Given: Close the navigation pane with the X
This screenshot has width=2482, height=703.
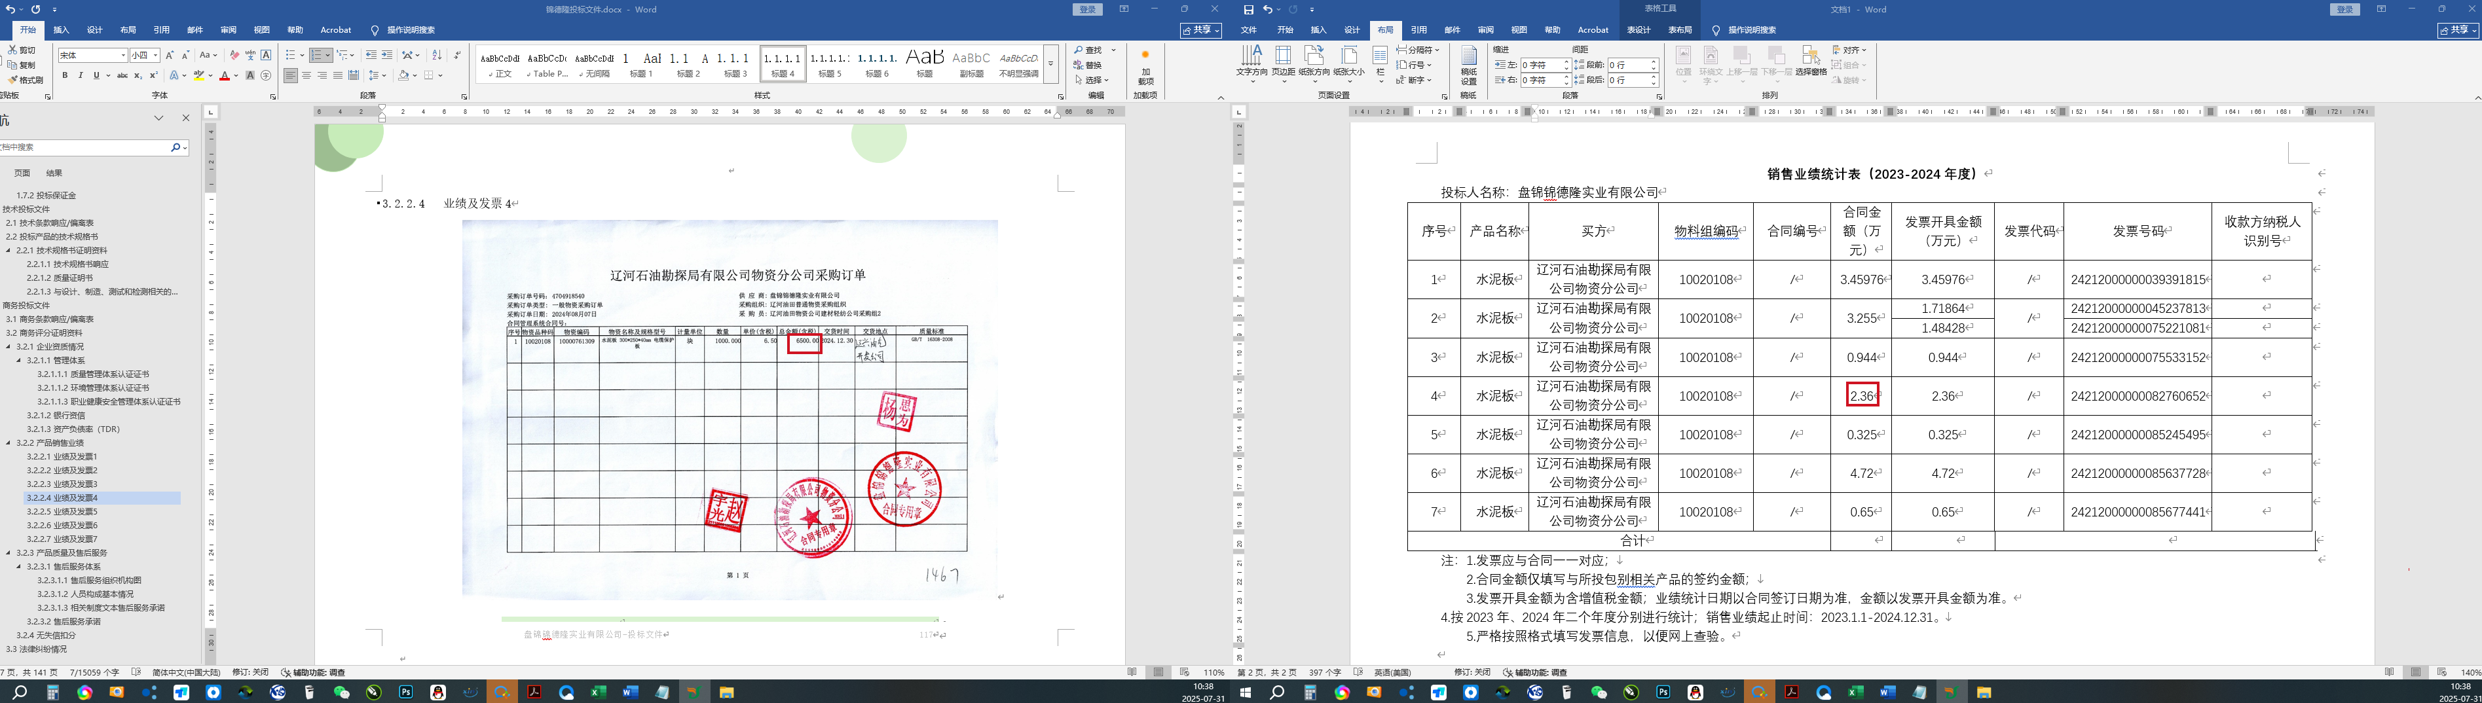Looking at the screenshot, I should coord(186,117).
